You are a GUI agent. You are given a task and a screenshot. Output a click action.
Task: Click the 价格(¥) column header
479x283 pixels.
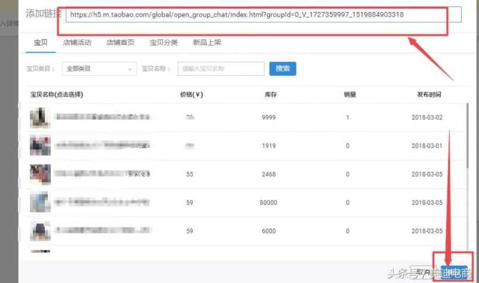(x=192, y=95)
